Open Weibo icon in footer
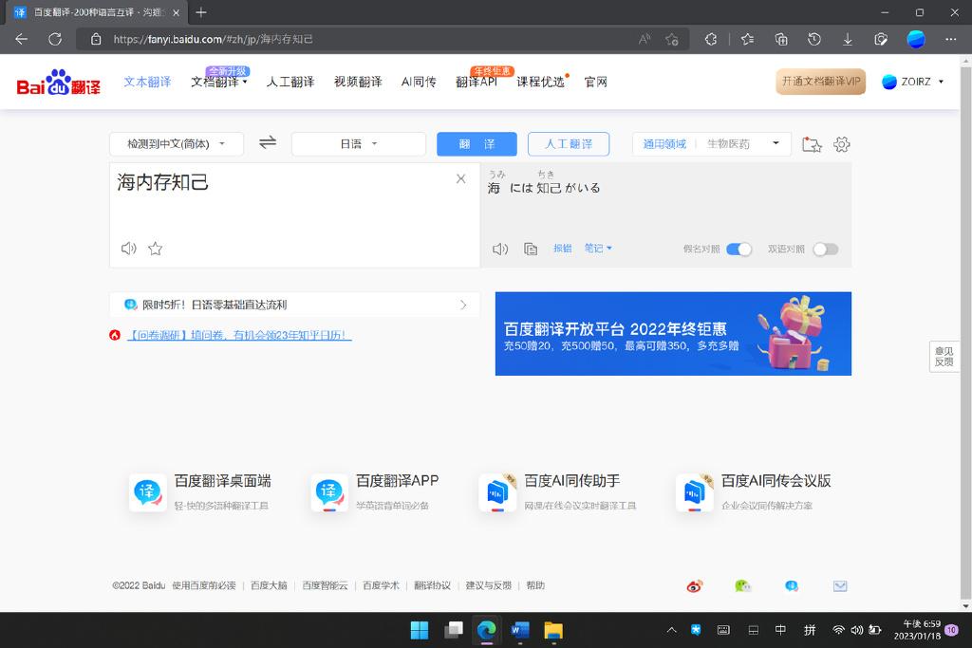Image resolution: width=972 pixels, height=648 pixels. click(x=694, y=586)
